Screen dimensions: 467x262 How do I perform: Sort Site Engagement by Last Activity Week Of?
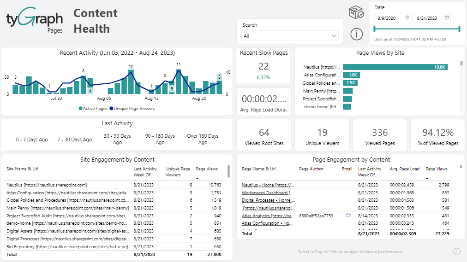(x=145, y=172)
